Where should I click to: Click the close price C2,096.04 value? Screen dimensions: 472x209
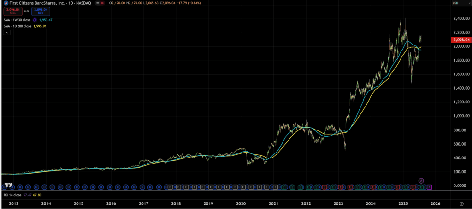tap(168, 3)
